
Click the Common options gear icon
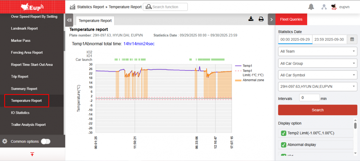5,141
